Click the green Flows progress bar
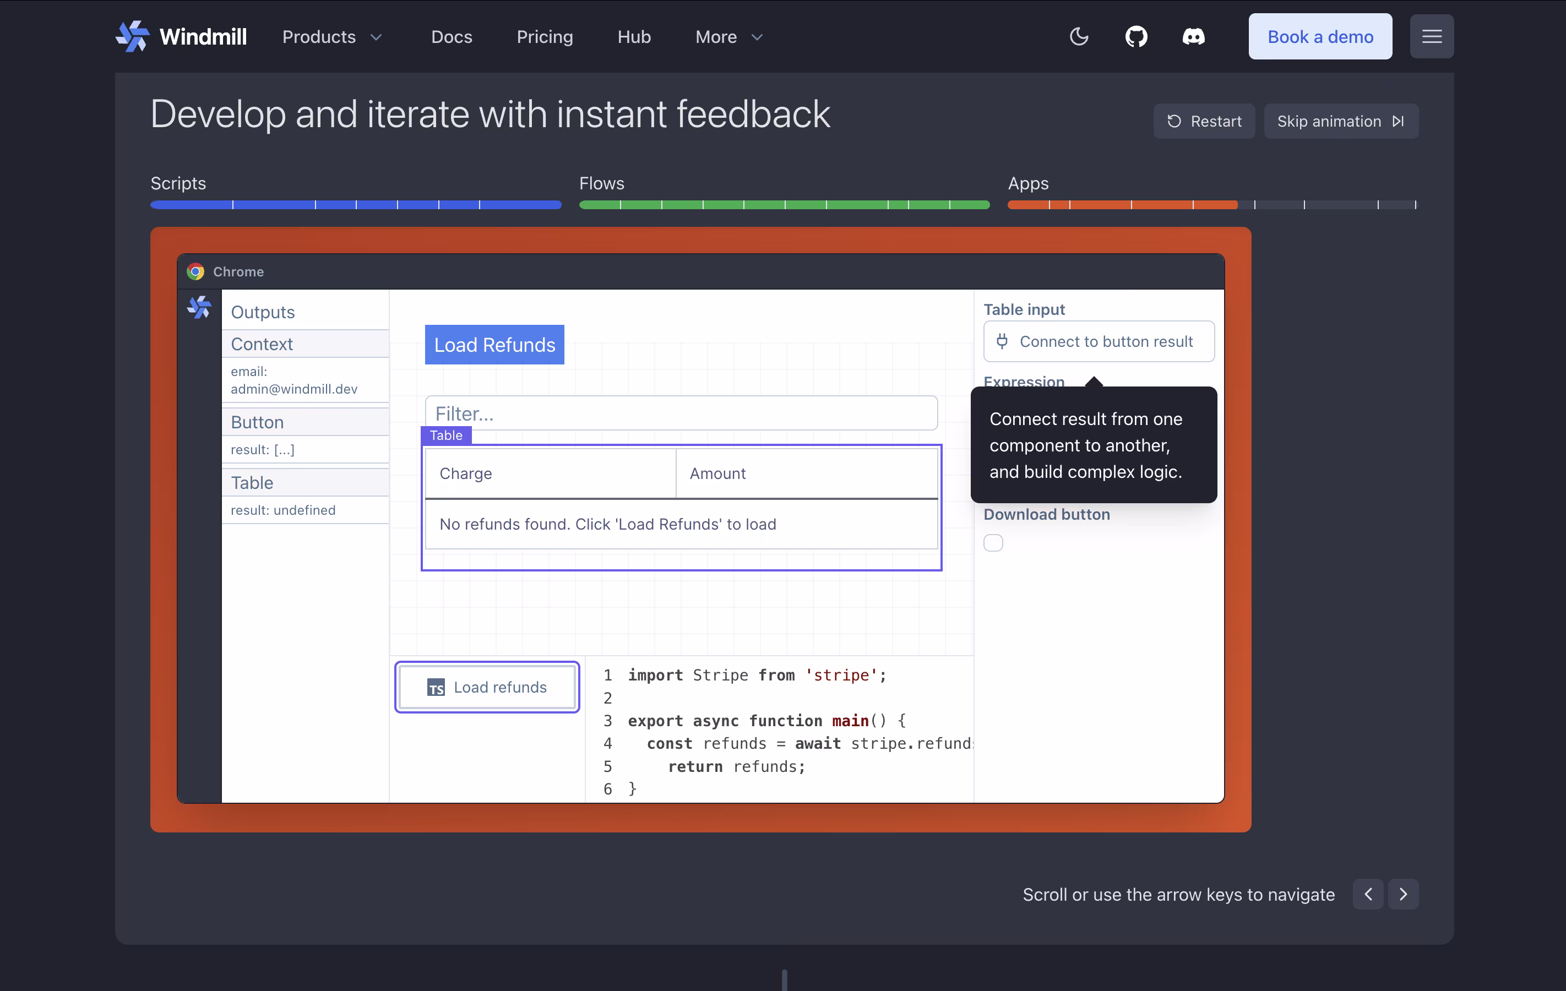The image size is (1566, 991). pyautogui.click(x=784, y=205)
